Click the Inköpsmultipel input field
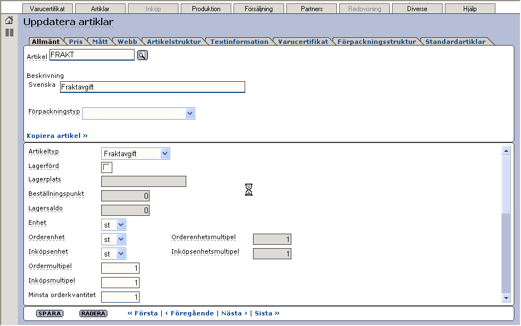 (120, 283)
